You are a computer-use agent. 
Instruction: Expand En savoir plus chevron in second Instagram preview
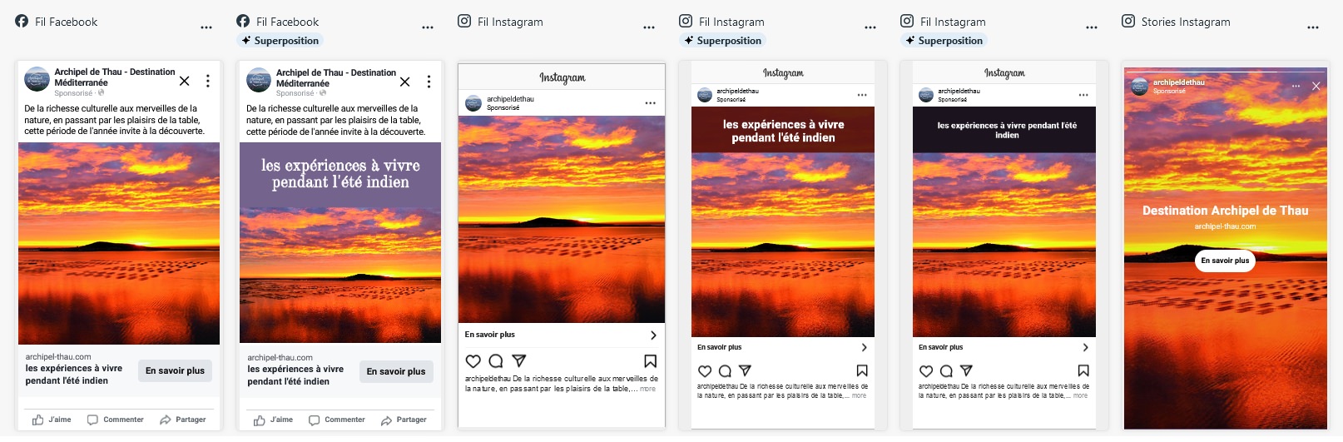[864, 347]
